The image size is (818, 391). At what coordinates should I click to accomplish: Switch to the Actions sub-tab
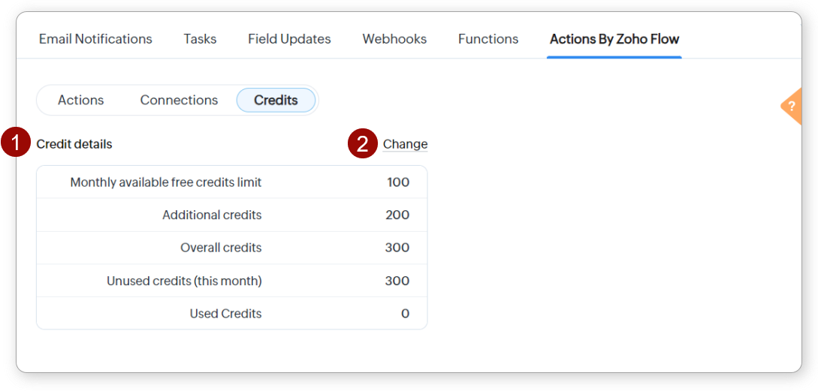81,100
